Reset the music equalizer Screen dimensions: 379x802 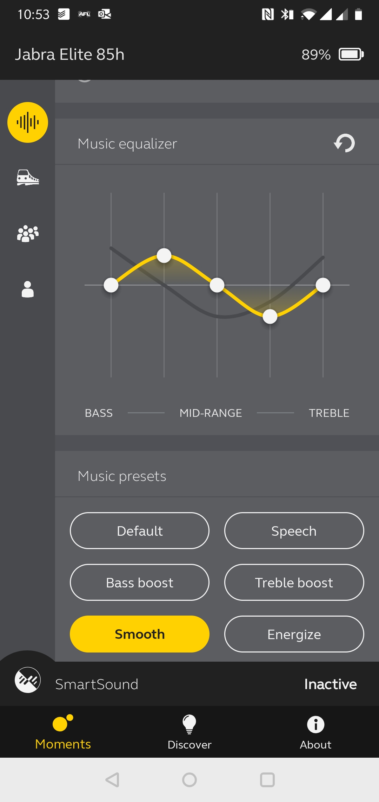point(344,143)
